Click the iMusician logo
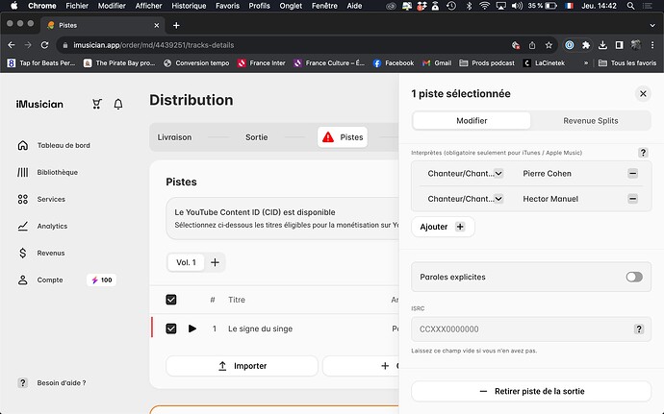Image resolution: width=664 pixels, height=414 pixels. 39,104
